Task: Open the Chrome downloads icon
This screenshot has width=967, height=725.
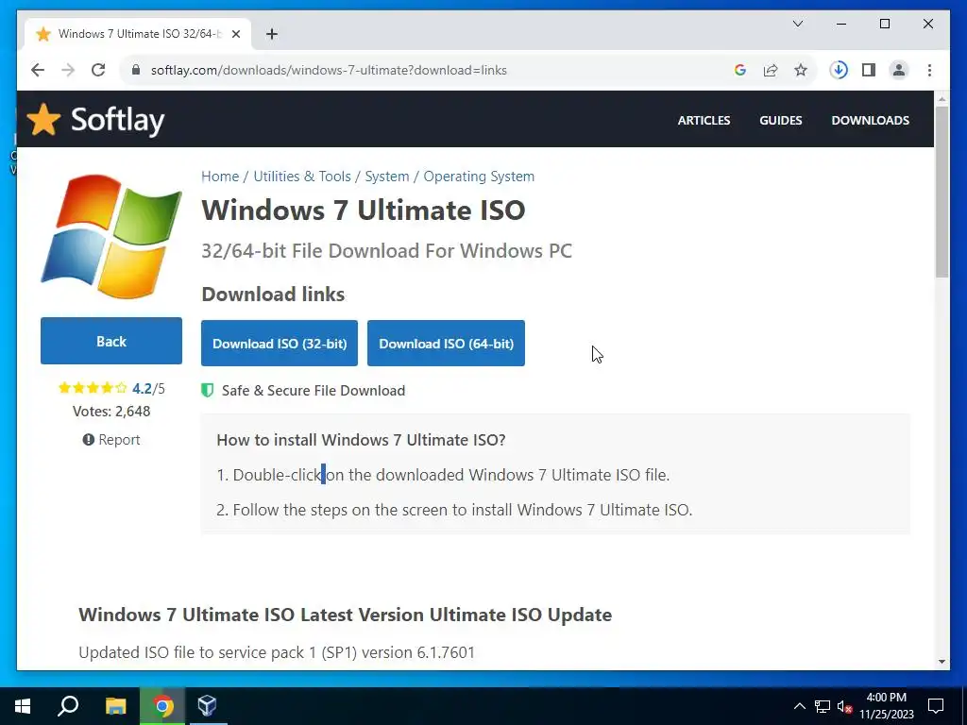Action: point(839,70)
